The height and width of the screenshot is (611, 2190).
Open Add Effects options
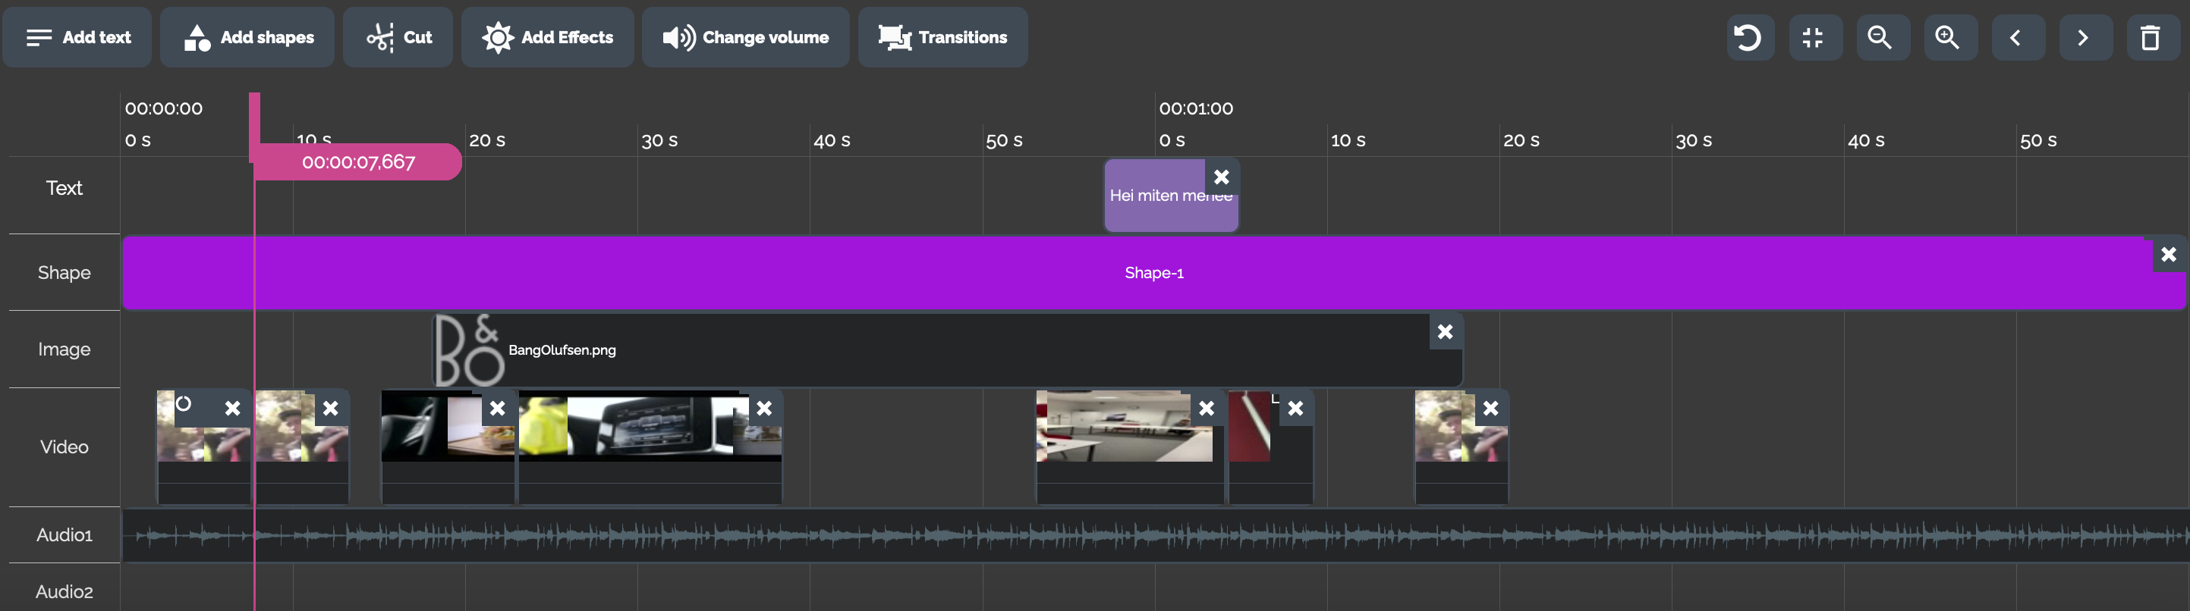[548, 37]
